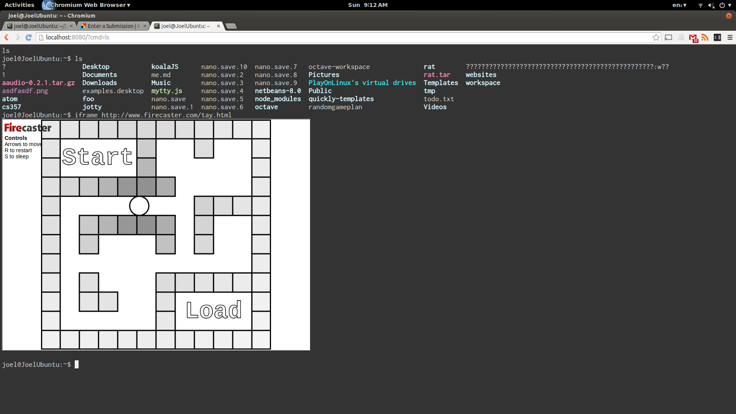Viewport: 736px width, 414px height.
Task: Click the Load area in maze
Action: pos(214,310)
